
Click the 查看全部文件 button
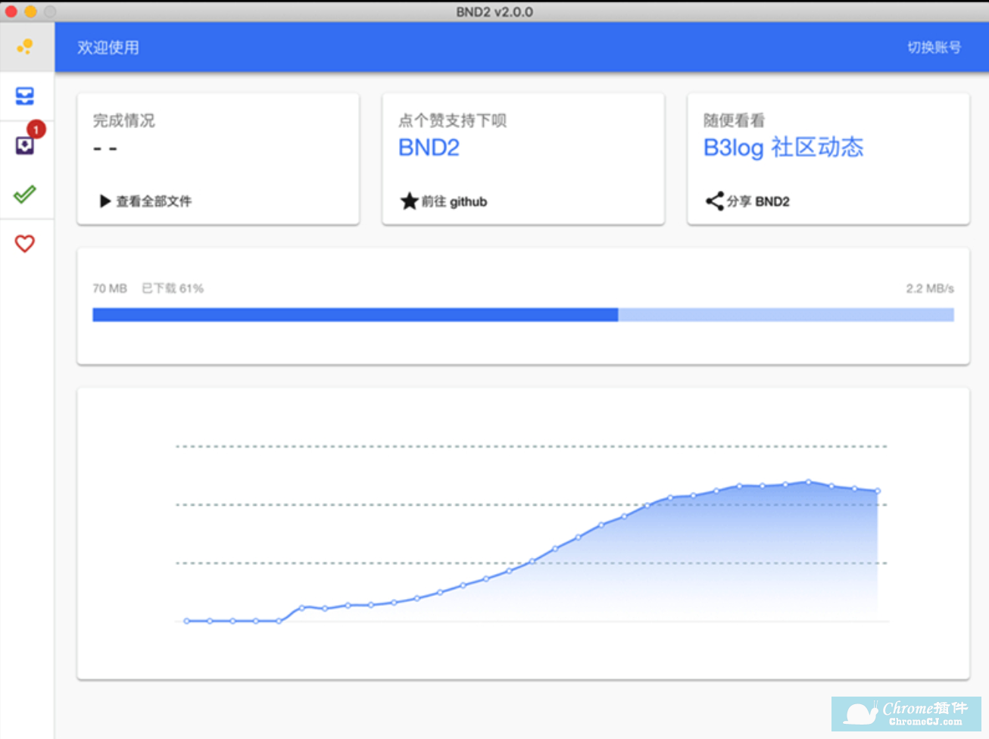tap(145, 201)
